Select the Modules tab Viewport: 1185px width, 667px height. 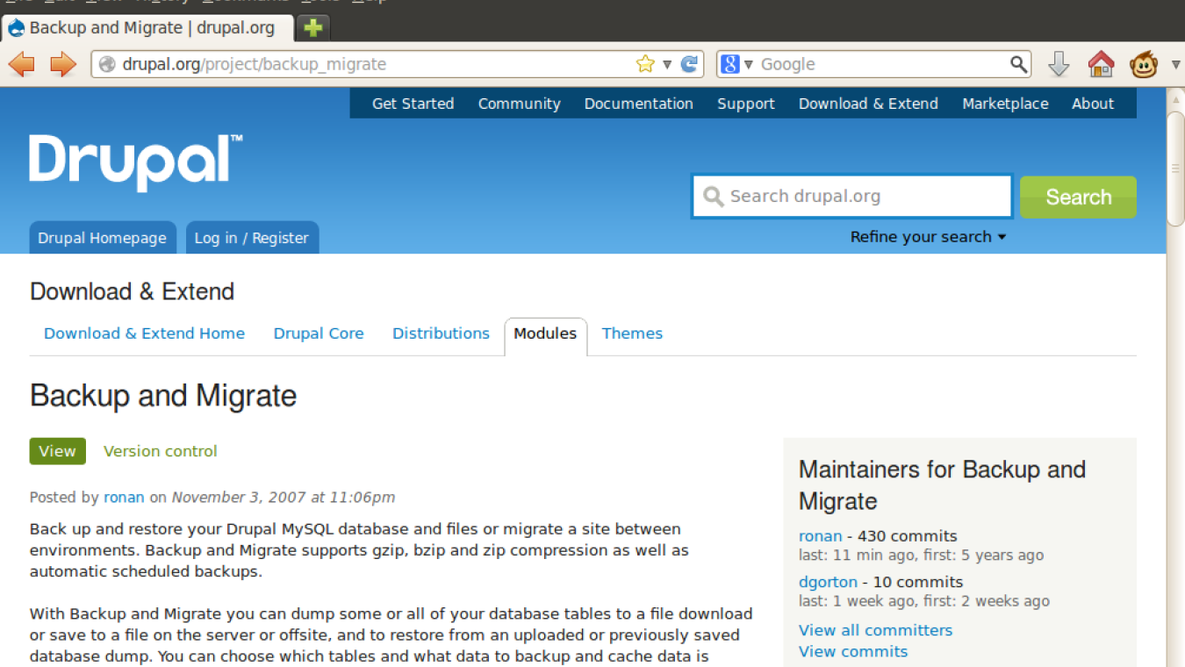(545, 335)
